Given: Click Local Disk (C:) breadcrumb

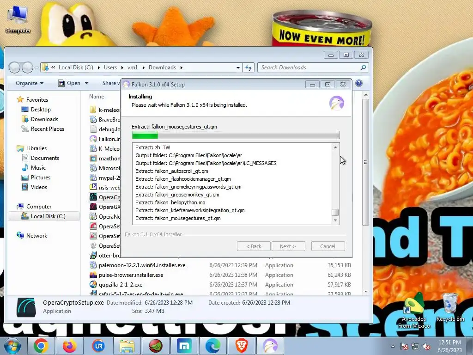Looking at the screenshot, I should [76, 67].
